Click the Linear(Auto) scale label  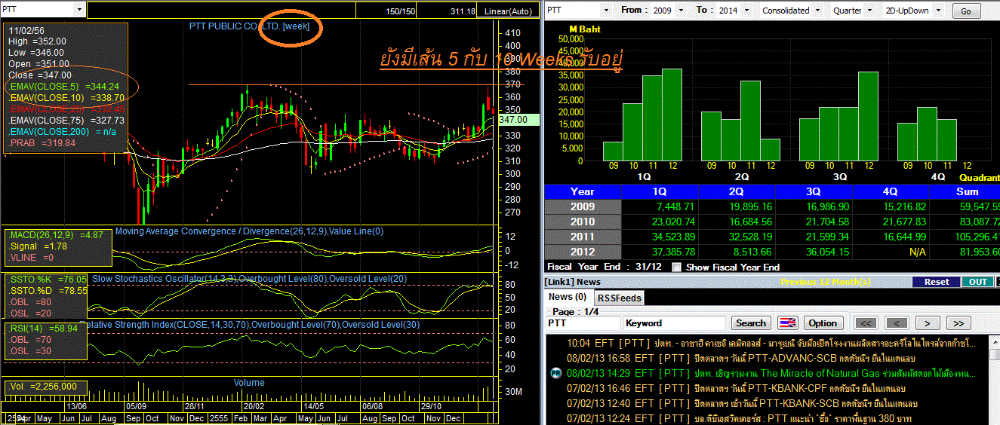pos(508,11)
